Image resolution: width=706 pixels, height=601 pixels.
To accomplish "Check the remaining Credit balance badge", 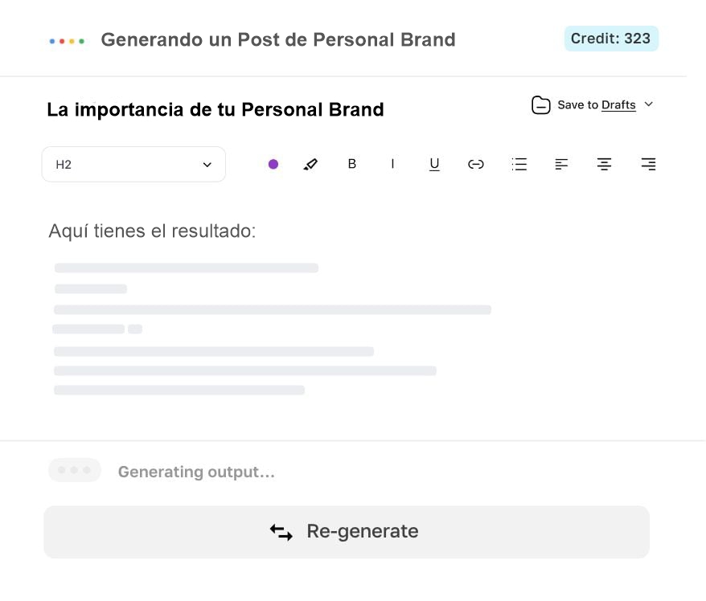I will (x=611, y=38).
